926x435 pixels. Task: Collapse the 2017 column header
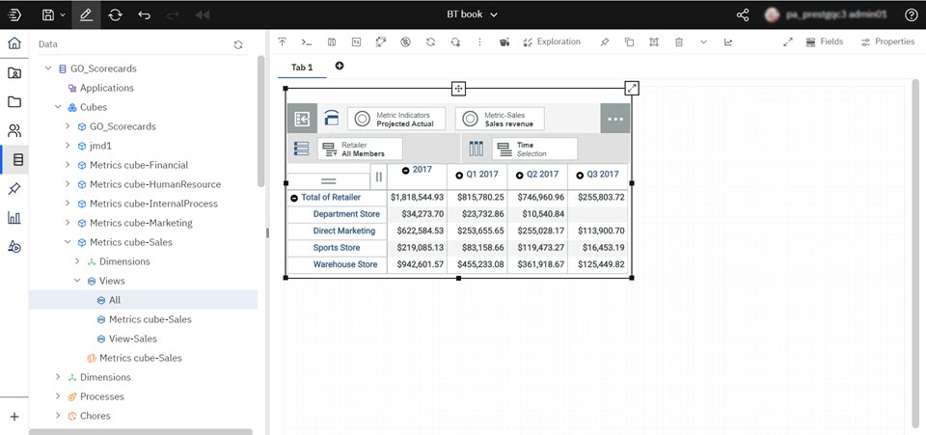(x=406, y=170)
